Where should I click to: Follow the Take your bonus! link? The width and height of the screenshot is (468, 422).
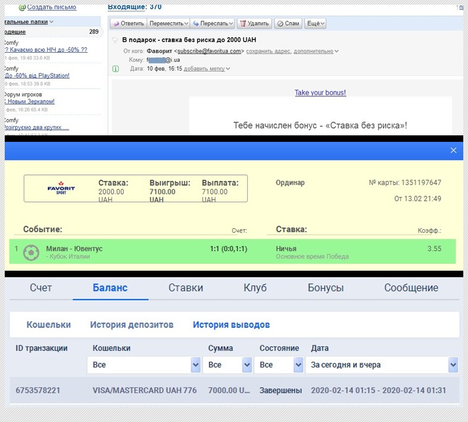320,92
